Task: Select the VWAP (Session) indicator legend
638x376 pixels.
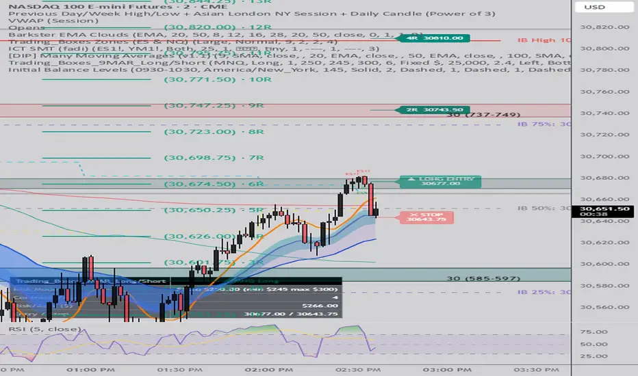Action: coord(53,21)
